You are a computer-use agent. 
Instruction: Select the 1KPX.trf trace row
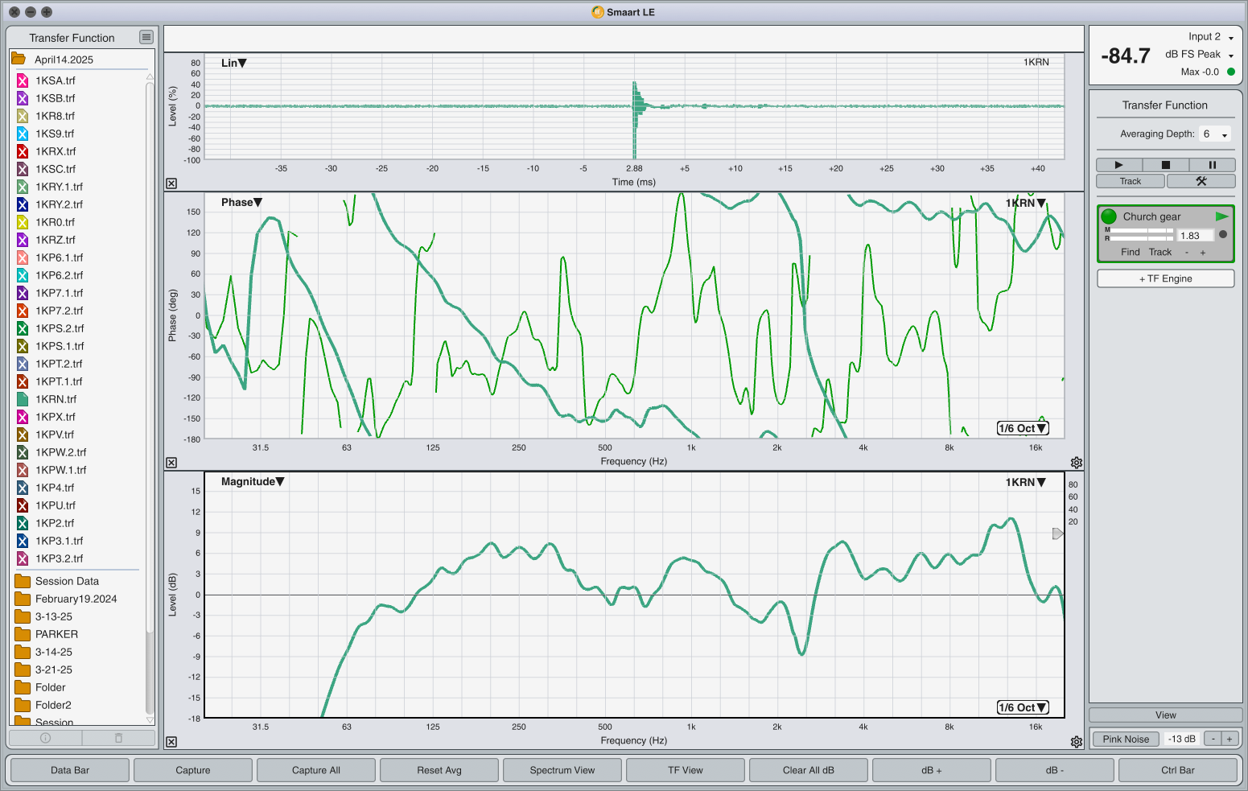[x=79, y=417]
